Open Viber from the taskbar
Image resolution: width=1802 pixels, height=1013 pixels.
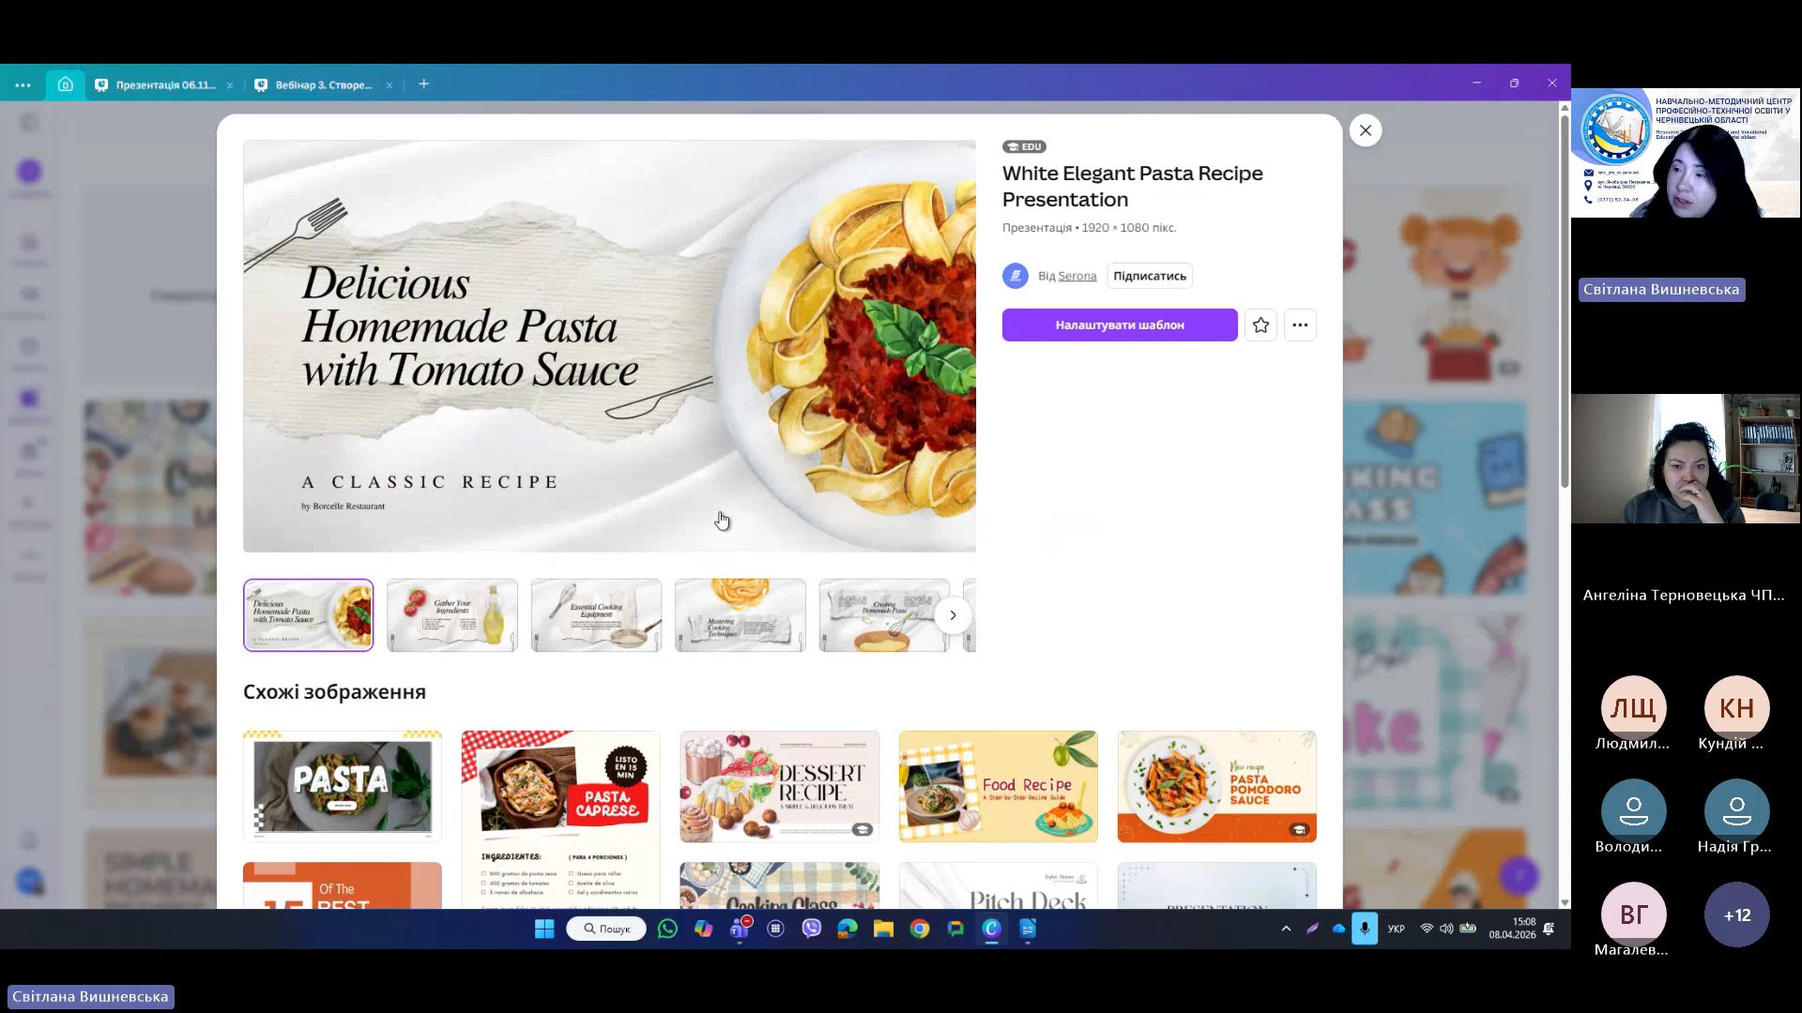coord(812,929)
